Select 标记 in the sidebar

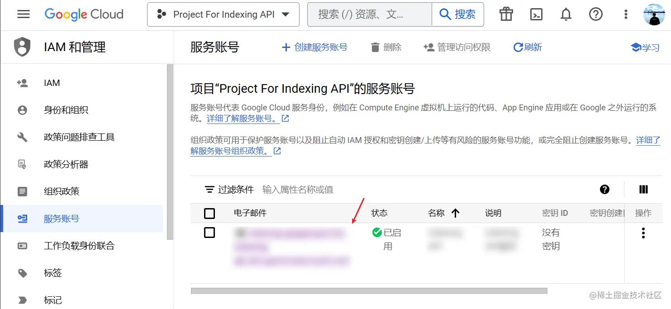(x=81, y=300)
